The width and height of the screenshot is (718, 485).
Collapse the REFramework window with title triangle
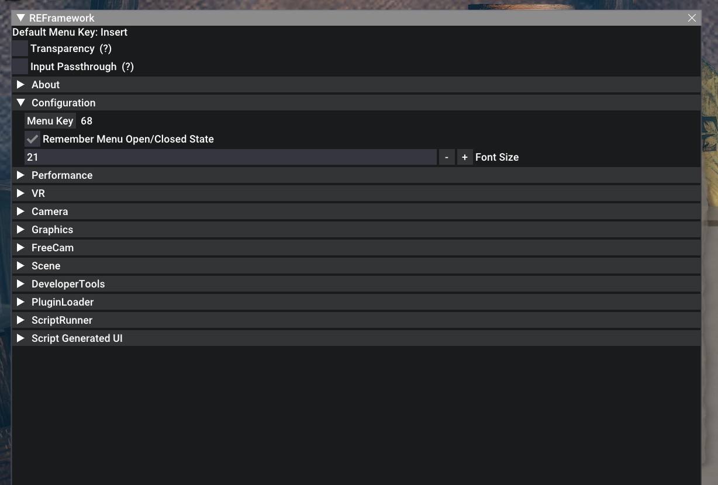point(21,18)
